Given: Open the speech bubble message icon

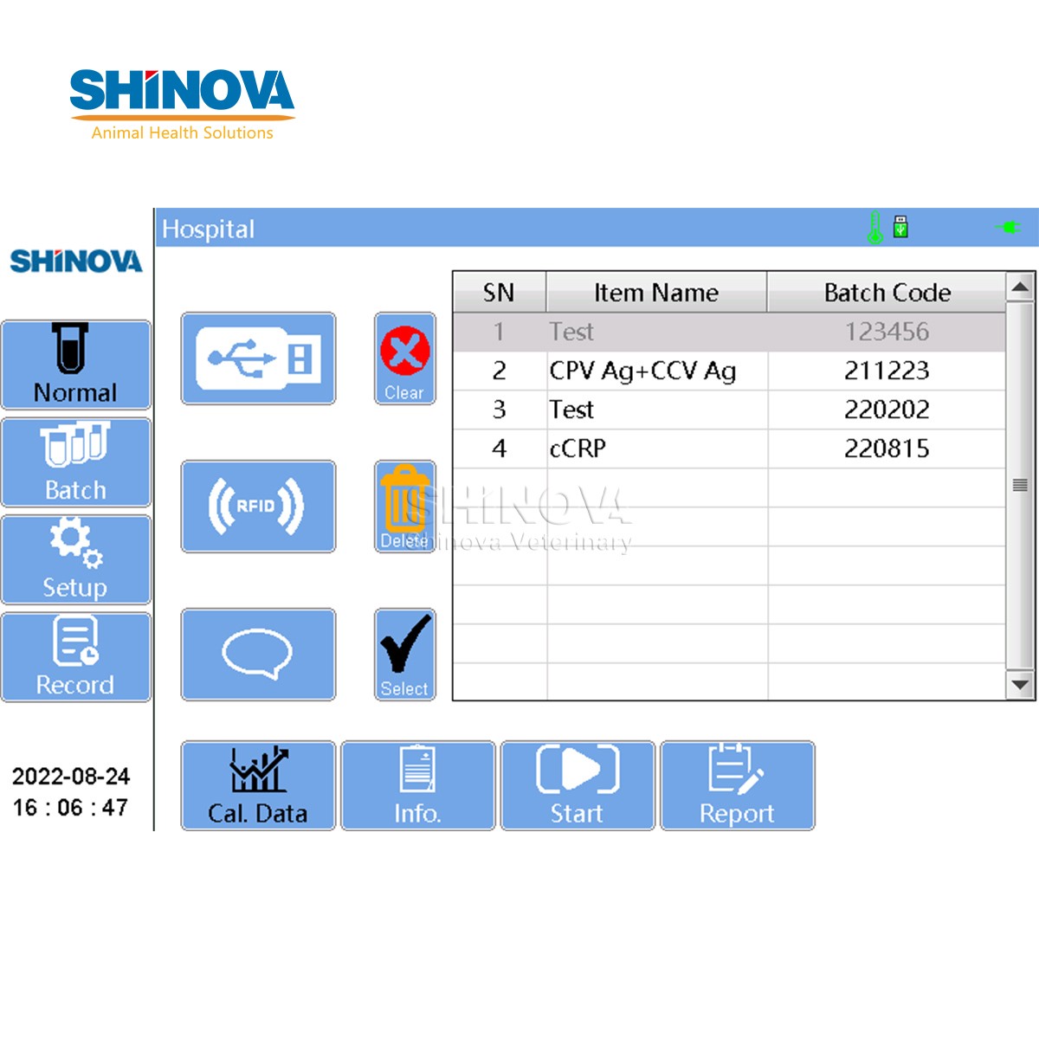Looking at the screenshot, I should [258, 655].
